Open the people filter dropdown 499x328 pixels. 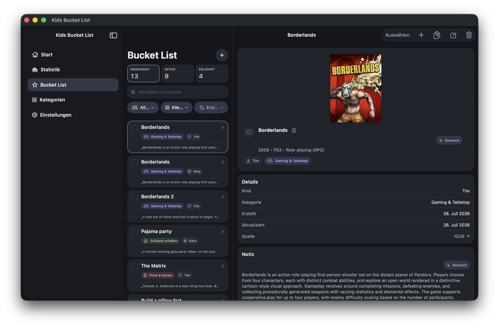click(x=143, y=107)
